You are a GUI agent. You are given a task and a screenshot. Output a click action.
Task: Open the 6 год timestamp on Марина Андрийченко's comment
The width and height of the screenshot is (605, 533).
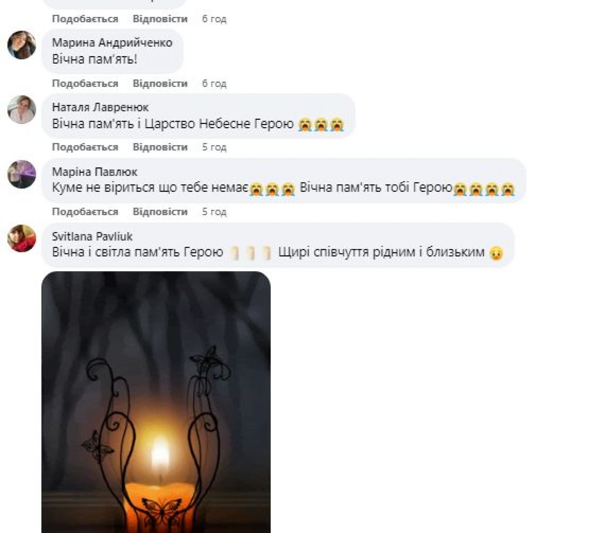coord(214,83)
